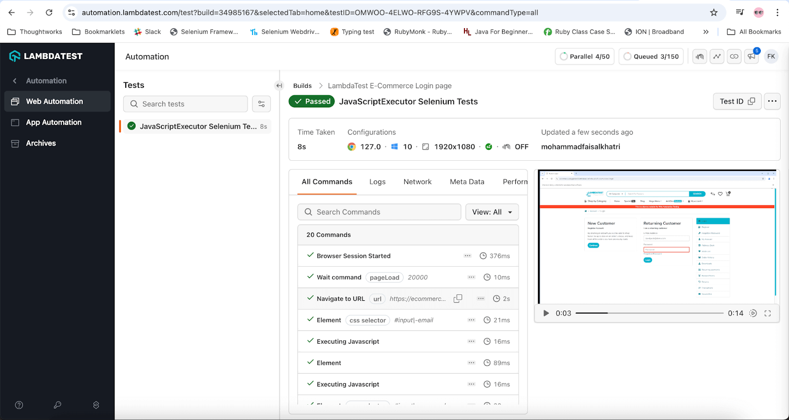Image resolution: width=789 pixels, height=420 pixels.
Task: Change video playback speed
Action: [753, 313]
